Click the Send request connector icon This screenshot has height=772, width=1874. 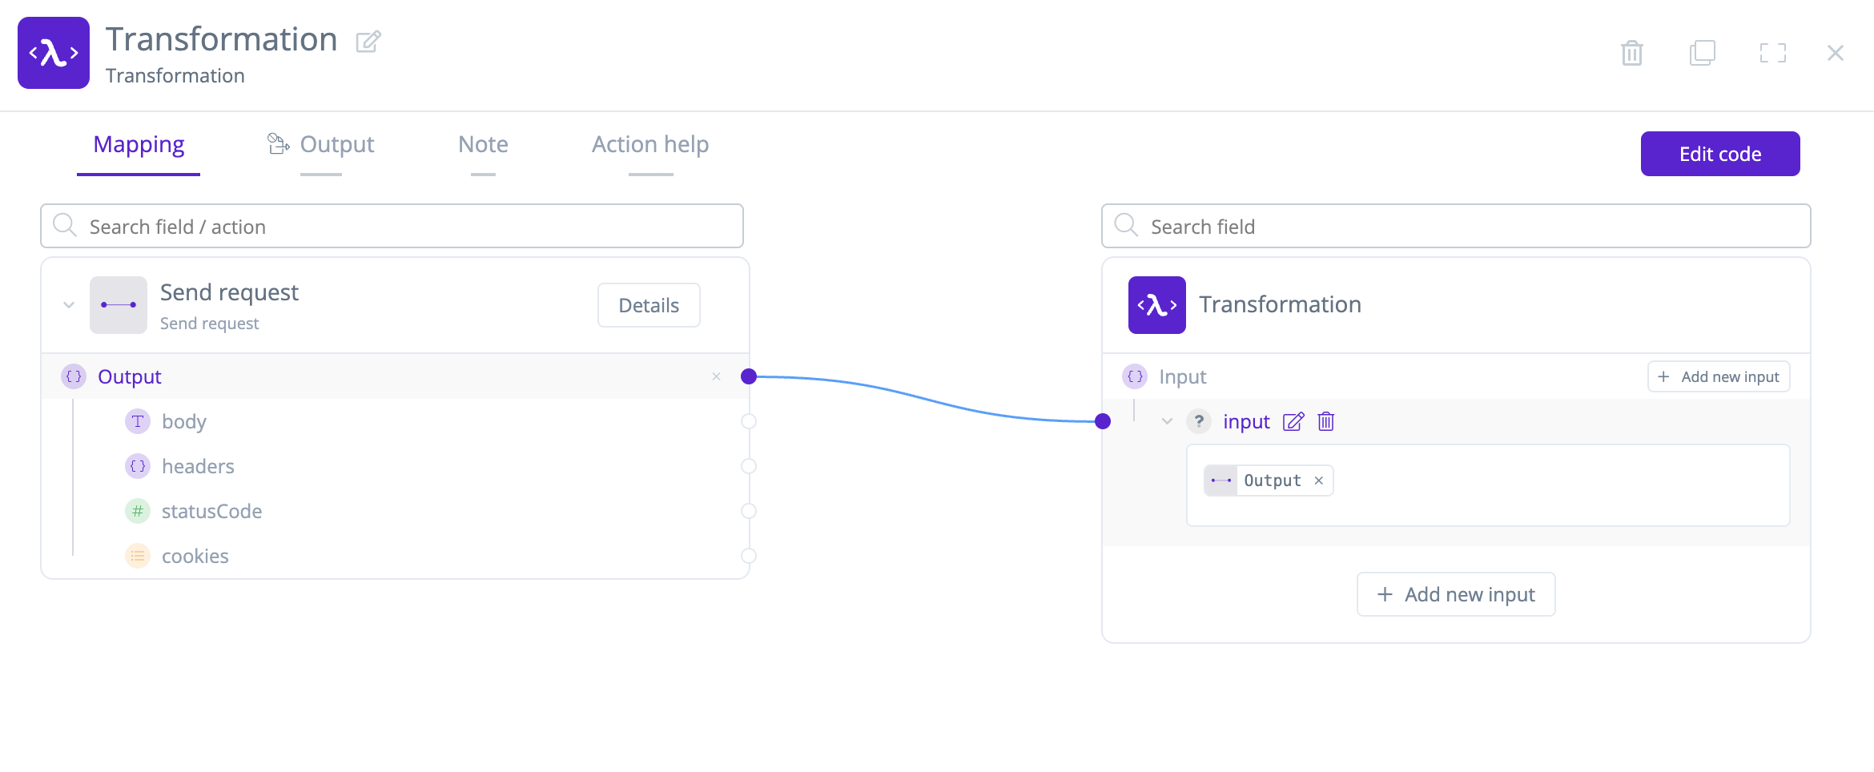click(x=118, y=304)
